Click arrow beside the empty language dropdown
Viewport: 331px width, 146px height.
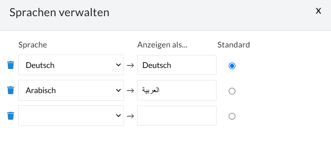130,116
